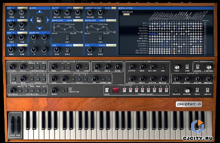Toggle the LEGATO switch at bottom right
The width and height of the screenshot is (220, 143).
(x=208, y=90)
